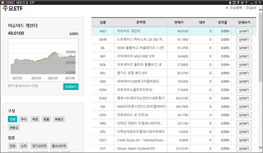Click the home icon beside 주요종목
The height and width of the screenshot is (153, 263).
(x=227, y=8)
